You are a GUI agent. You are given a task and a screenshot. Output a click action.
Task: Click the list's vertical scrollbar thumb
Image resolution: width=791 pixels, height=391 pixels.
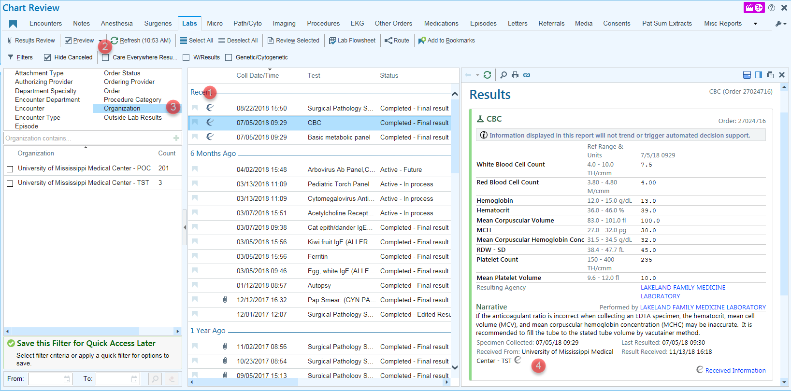pos(455,138)
